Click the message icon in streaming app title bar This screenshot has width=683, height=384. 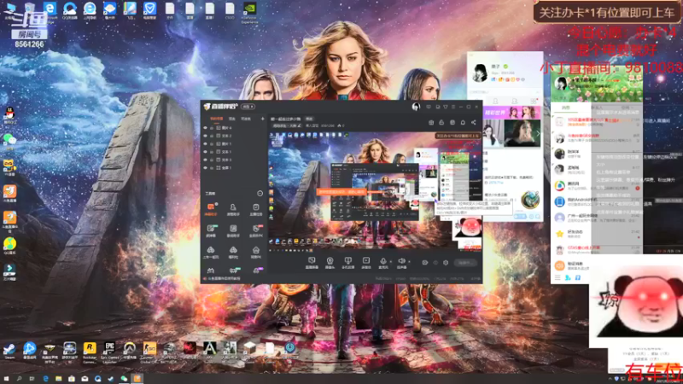point(429,107)
